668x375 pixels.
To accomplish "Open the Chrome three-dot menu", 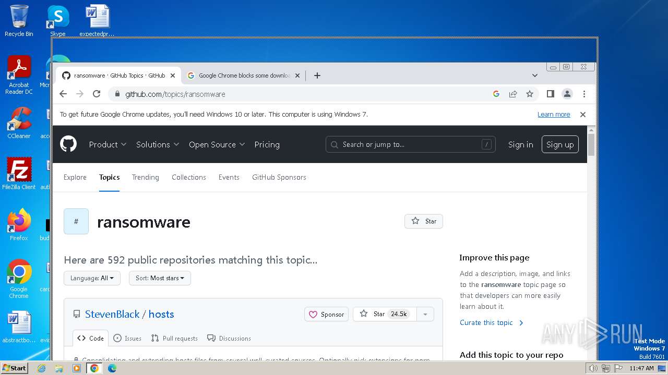I will tap(584, 94).
